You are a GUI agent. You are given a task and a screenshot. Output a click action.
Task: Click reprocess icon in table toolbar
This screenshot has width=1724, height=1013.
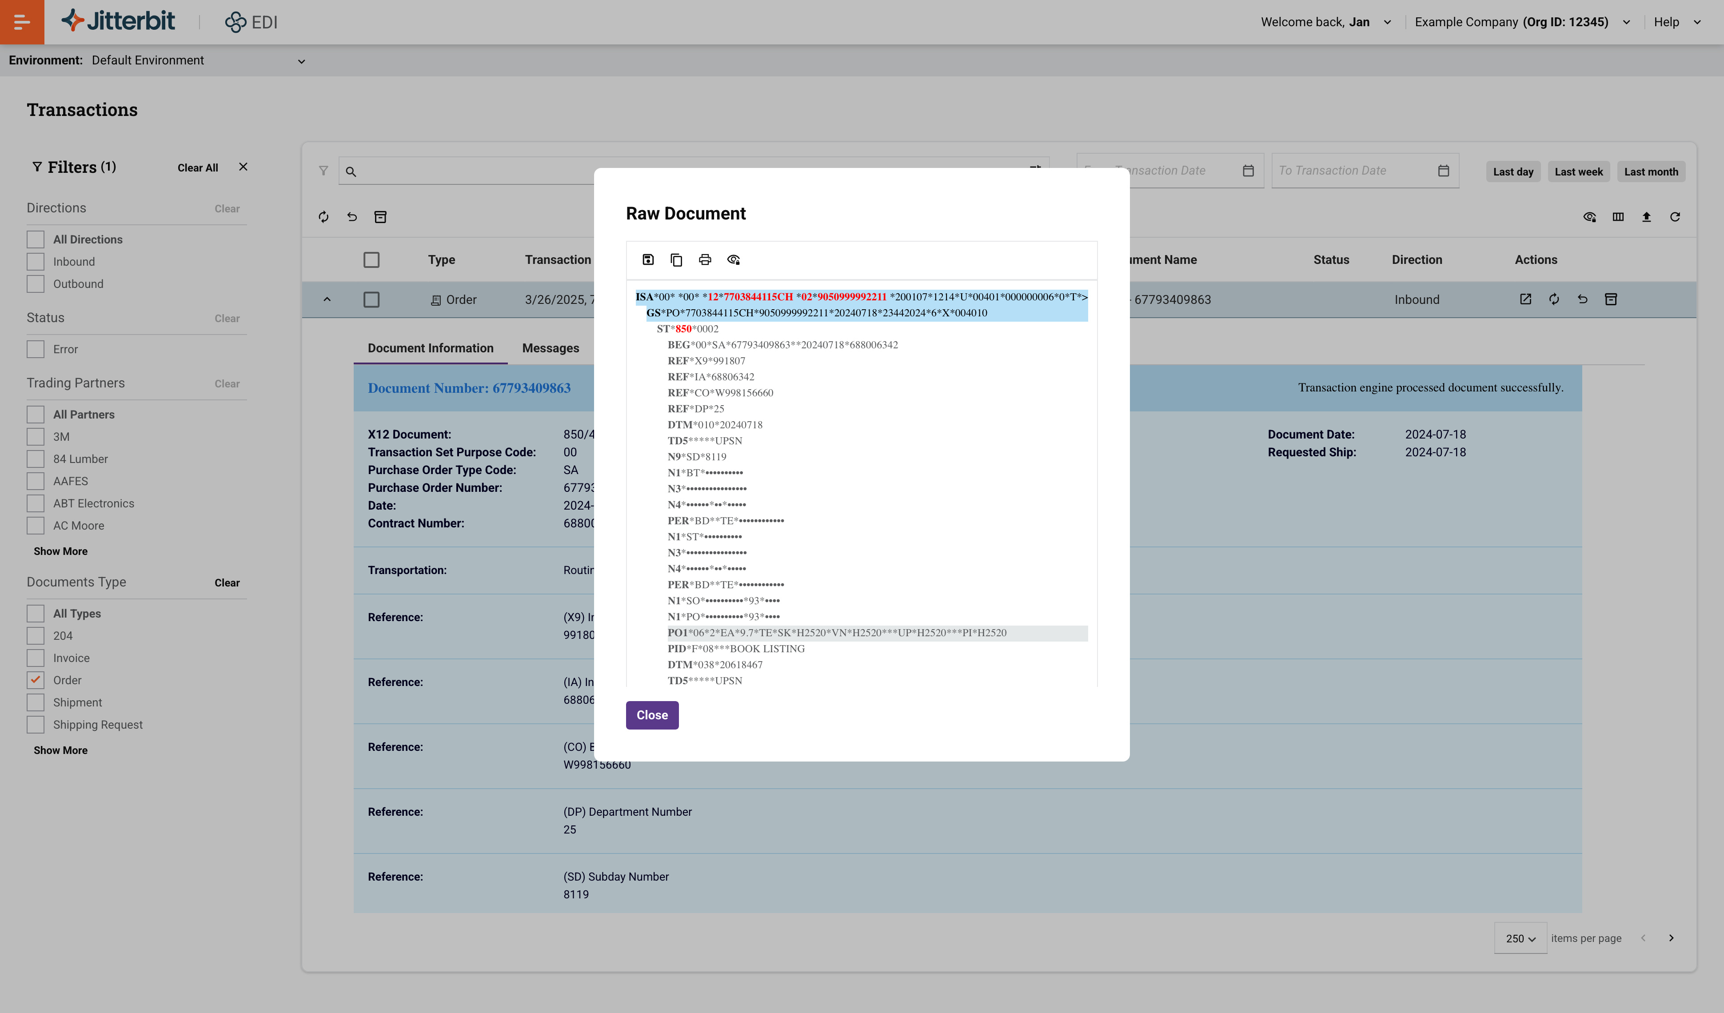click(x=323, y=217)
